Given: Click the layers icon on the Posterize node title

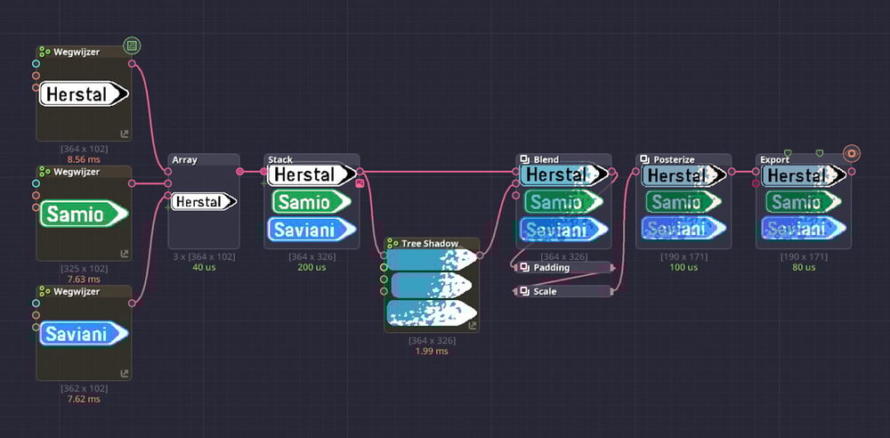Looking at the screenshot, I should tap(644, 159).
